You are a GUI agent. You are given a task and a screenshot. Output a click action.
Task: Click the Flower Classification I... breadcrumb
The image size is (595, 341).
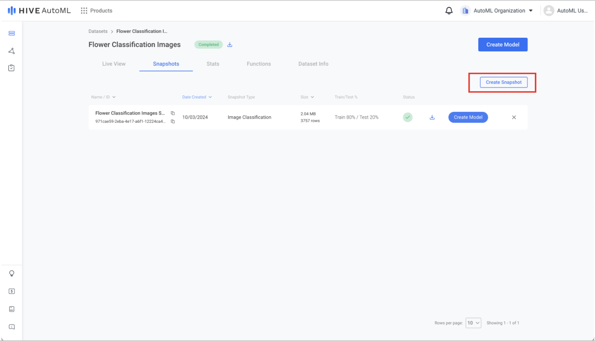[x=142, y=31]
